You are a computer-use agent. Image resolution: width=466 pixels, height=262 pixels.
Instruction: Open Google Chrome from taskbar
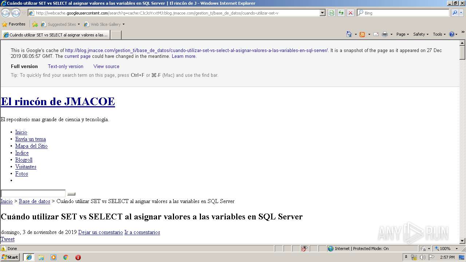click(66, 257)
